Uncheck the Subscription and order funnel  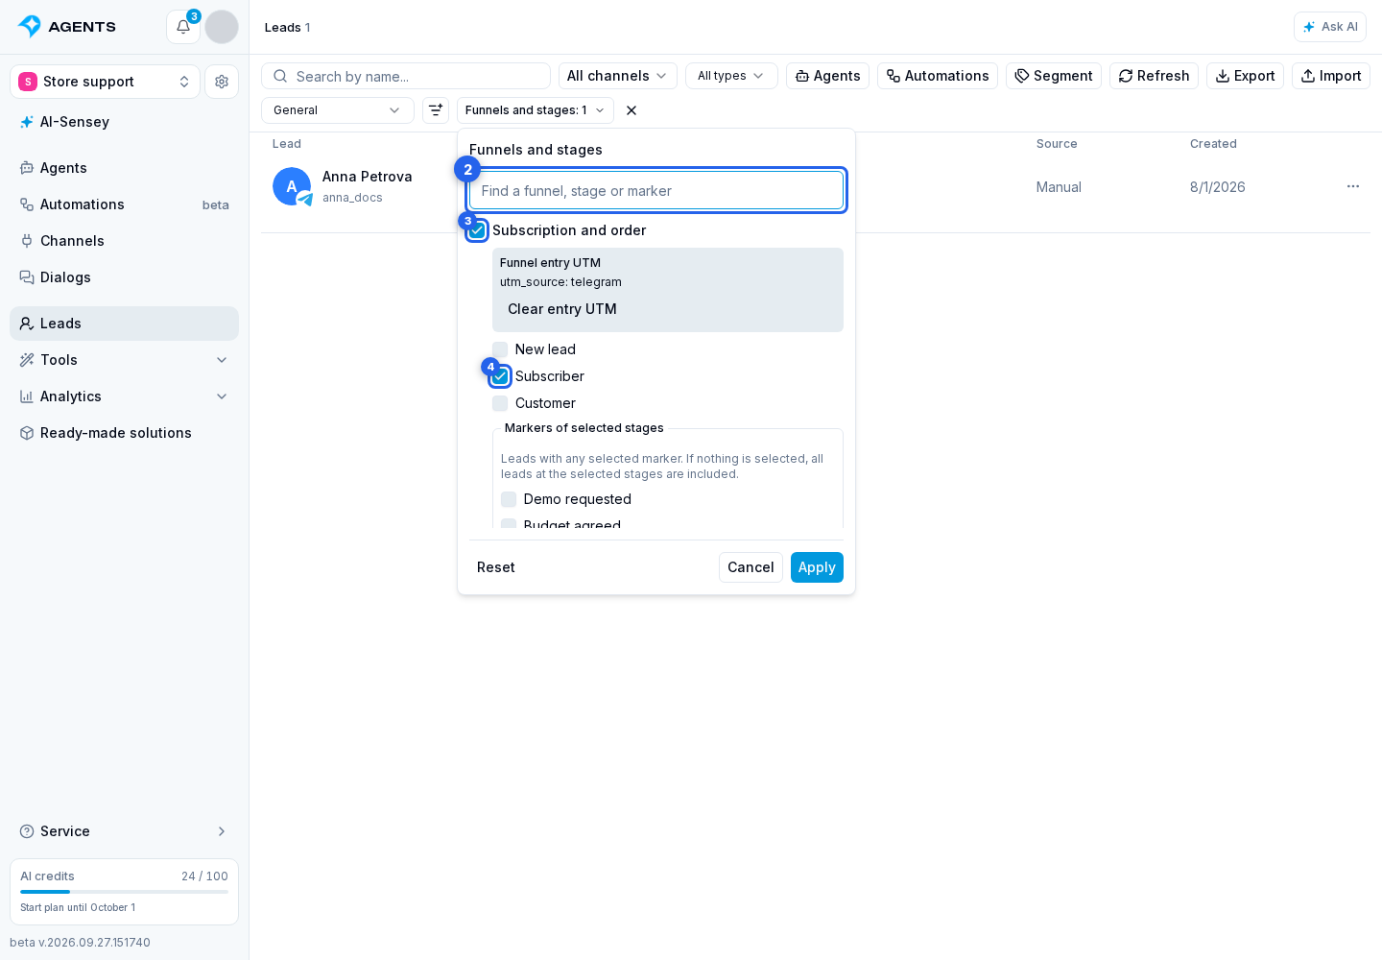(x=477, y=230)
